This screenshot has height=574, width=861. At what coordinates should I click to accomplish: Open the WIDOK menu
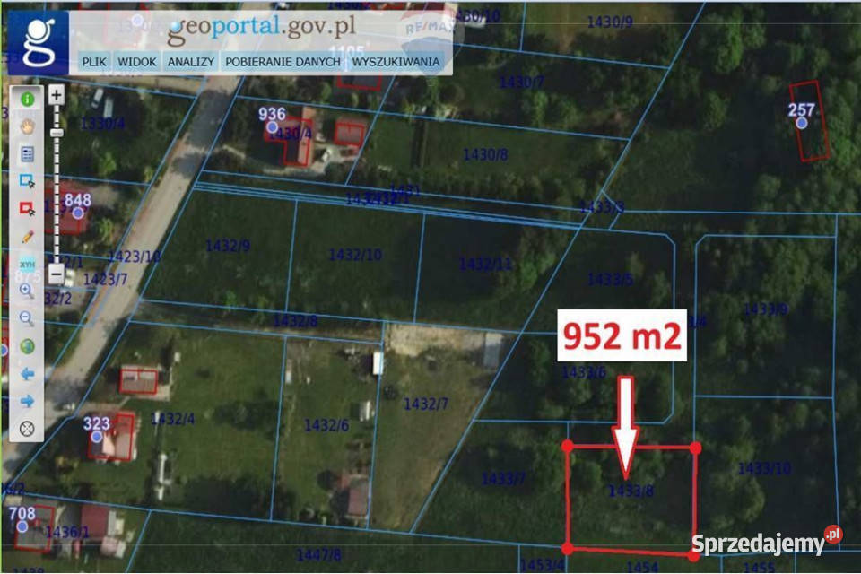point(137,62)
